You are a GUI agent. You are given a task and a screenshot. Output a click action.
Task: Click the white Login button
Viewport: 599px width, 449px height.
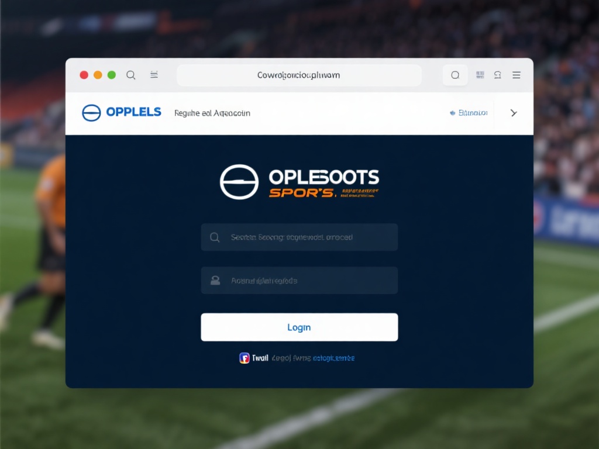coord(299,327)
